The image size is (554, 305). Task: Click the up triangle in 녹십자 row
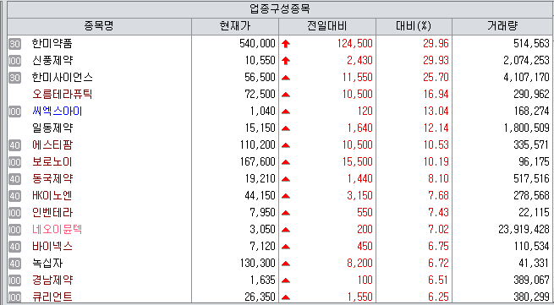coord(286,264)
